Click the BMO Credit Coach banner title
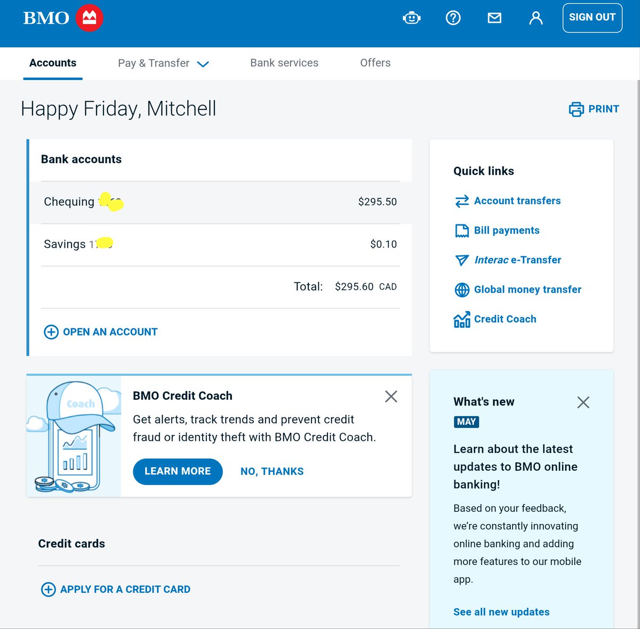The height and width of the screenshot is (629, 640). [x=182, y=396]
